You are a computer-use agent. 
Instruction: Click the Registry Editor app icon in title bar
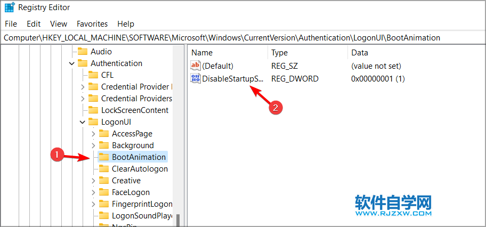click(x=10, y=7)
